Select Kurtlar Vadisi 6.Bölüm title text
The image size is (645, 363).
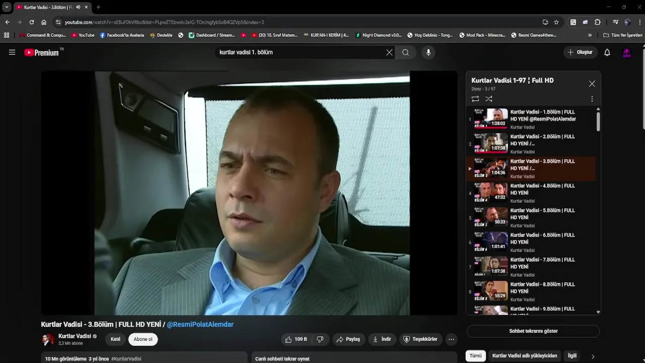pos(543,238)
